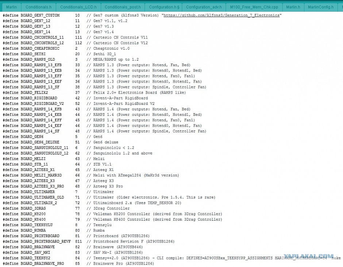Open the Conditionals.h tab

[39, 7]
